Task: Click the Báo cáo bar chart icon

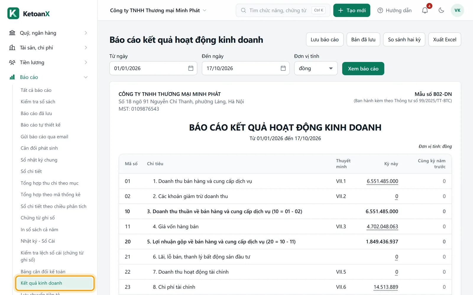Action: [12, 77]
